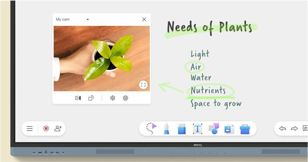Open the image import tool
Screen dimensions: 308x162
[229, 129]
